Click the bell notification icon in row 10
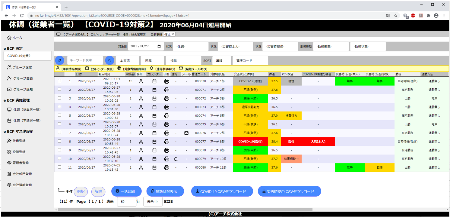Image resolution: width=450 pixels, height=217 pixels. pos(176,159)
